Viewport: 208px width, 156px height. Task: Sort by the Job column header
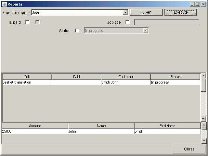(x=27, y=77)
